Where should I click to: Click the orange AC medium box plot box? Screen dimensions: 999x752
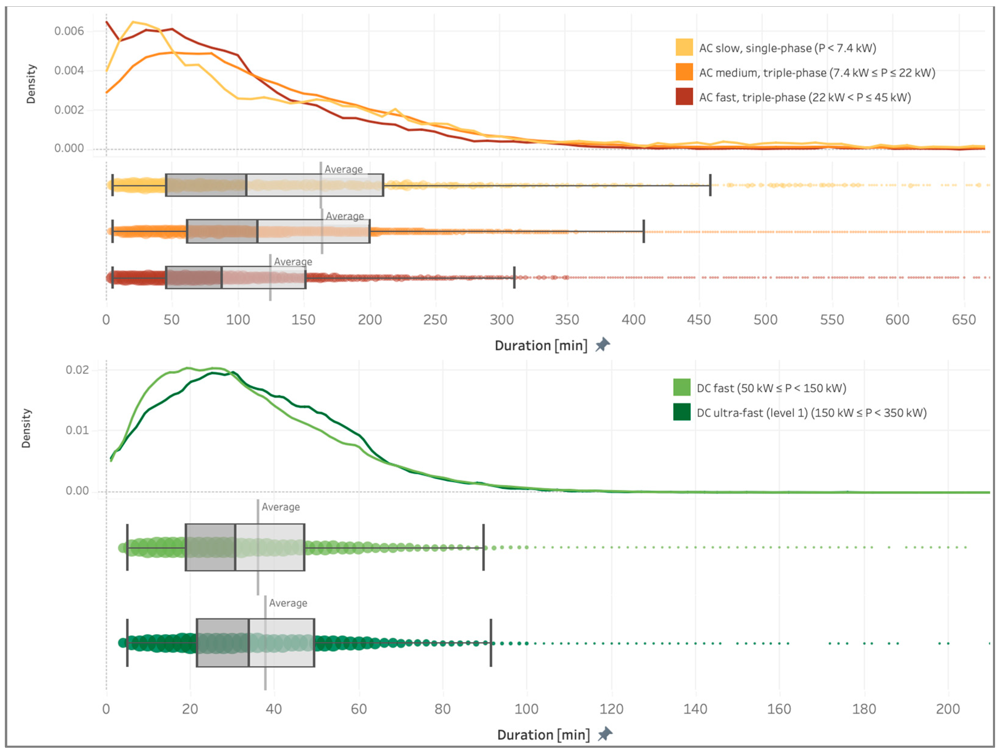[x=278, y=232]
